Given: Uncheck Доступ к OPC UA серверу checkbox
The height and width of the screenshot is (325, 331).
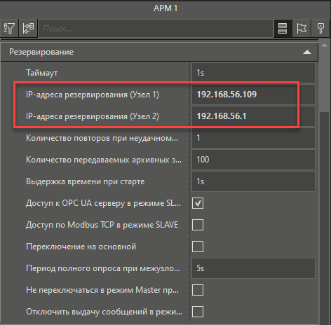Looking at the screenshot, I should click(198, 203).
